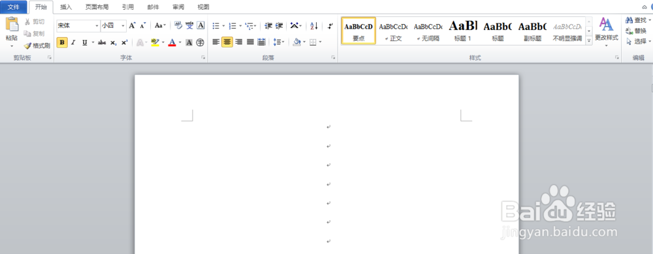Image resolution: width=653 pixels, height=254 pixels.
Task: Click the 查找 (Find) button
Action: tap(637, 20)
